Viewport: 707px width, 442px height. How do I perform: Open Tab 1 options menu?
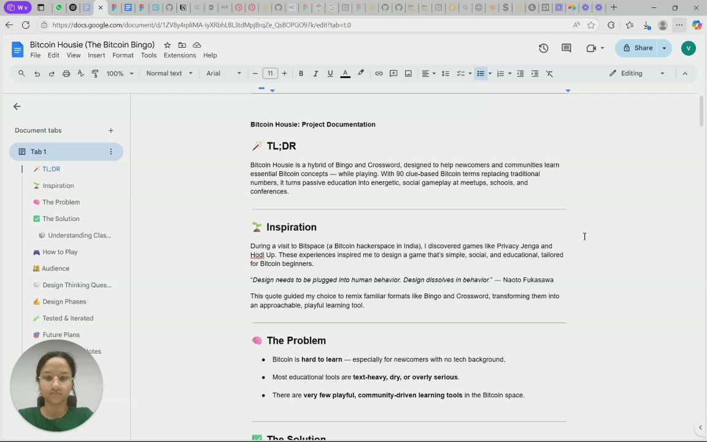tap(110, 152)
